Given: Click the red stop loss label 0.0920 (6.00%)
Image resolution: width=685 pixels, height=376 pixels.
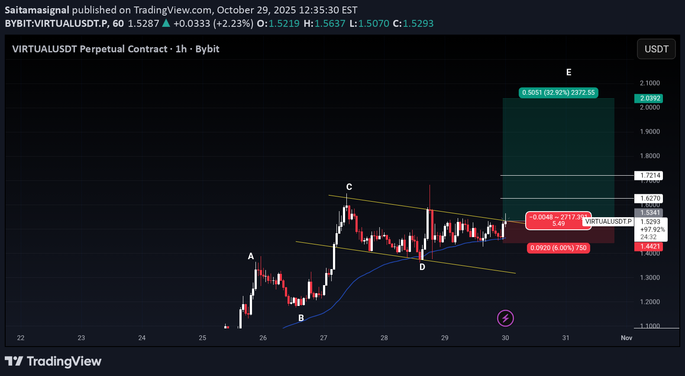Looking at the screenshot, I should tap(558, 248).
